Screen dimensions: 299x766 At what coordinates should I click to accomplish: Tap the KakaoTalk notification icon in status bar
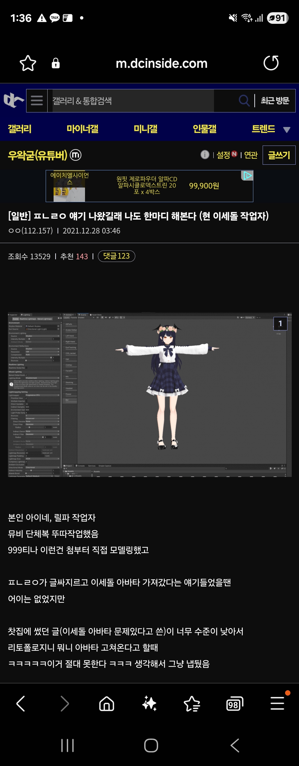[55, 18]
